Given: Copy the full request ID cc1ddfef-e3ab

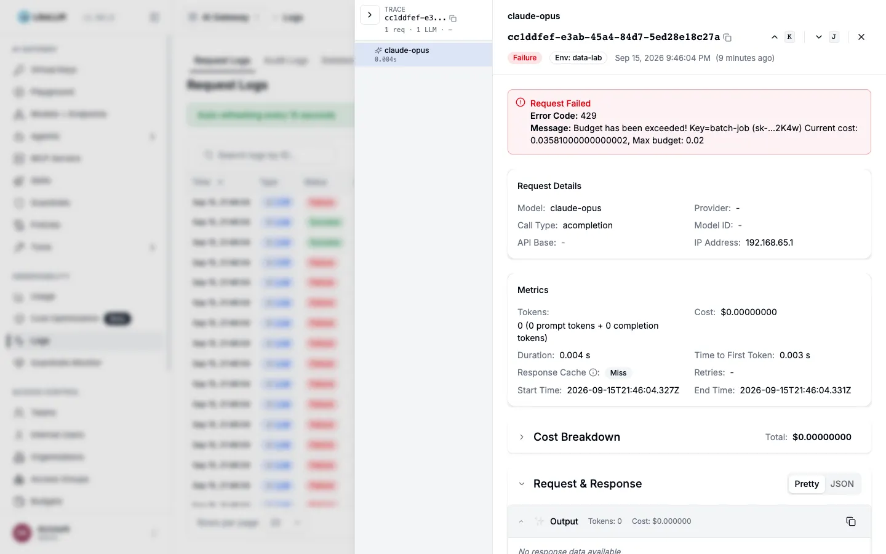Looking at the screenshot, I should pyautogui.click(x=727, y=38).
